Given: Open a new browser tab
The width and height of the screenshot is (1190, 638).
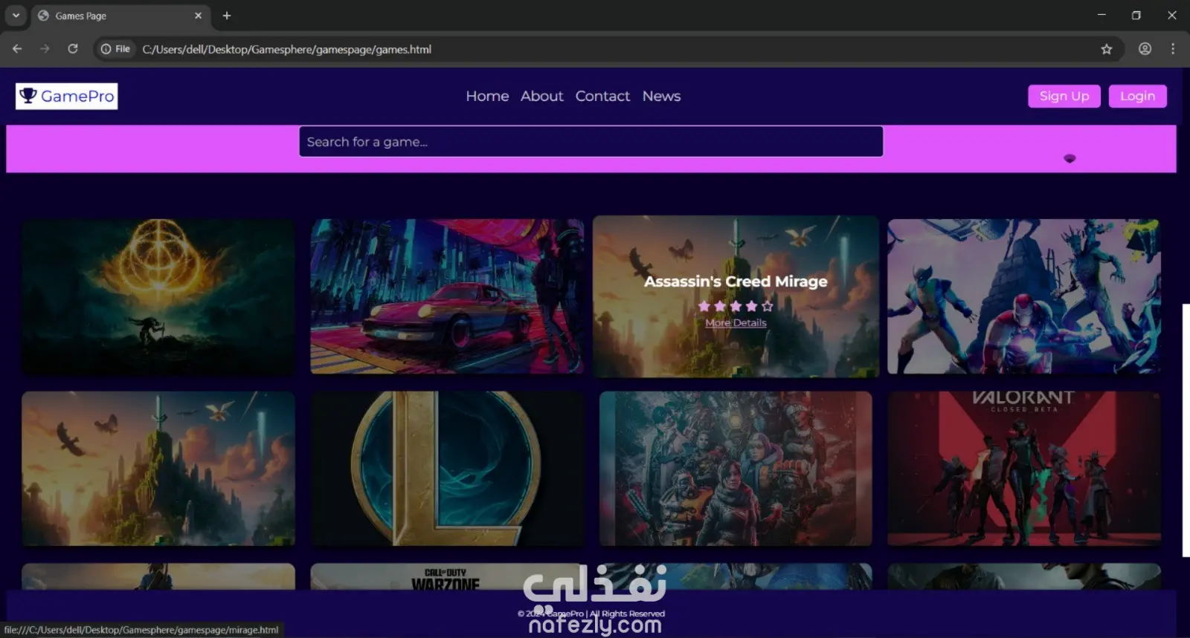Looking at the screenshot, I should click(227, 16).
